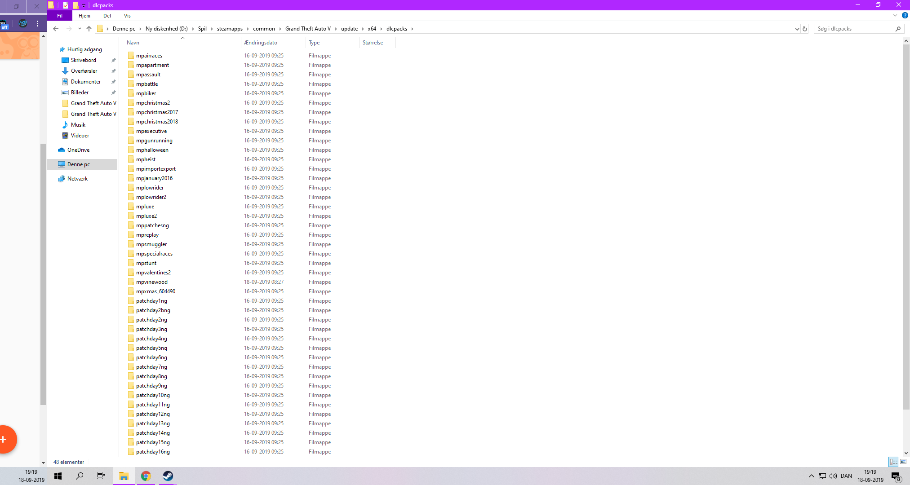Click steamapps in the breadcrumb path
Screen dimensions: 910x485
pyautogui.click(x=230, y=29)
